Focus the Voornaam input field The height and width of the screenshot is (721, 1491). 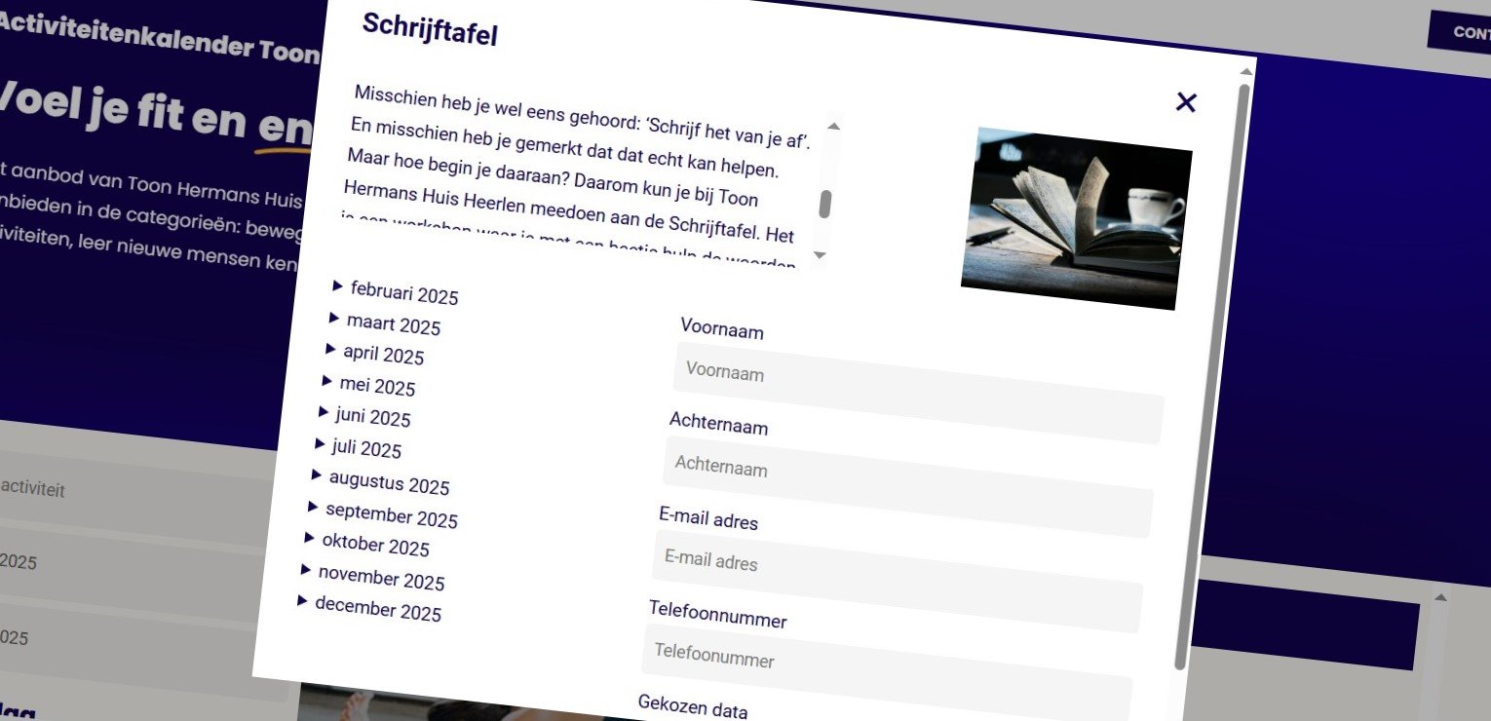[x=918, y=394]
